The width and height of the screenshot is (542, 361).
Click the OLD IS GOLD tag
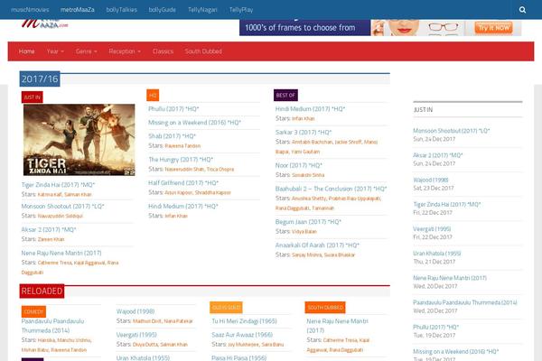pyautogui.click(x=226, y=308)
